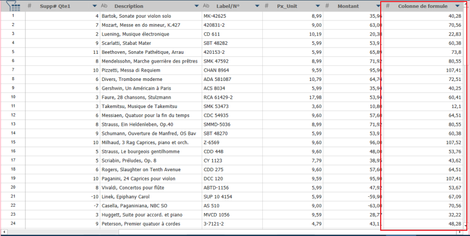Select the Montant column header
The width and height of the screenshot is (470, 236).
[x=348, y=6]
